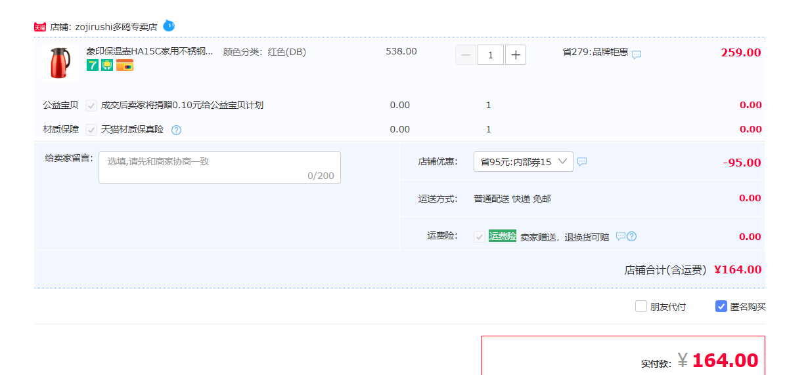
Task: Click the Tmall logo icon beside store name
Action: click(40, 27)
